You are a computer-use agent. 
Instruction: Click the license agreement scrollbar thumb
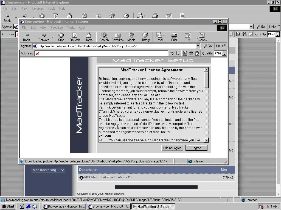click(x=206, y=80)
